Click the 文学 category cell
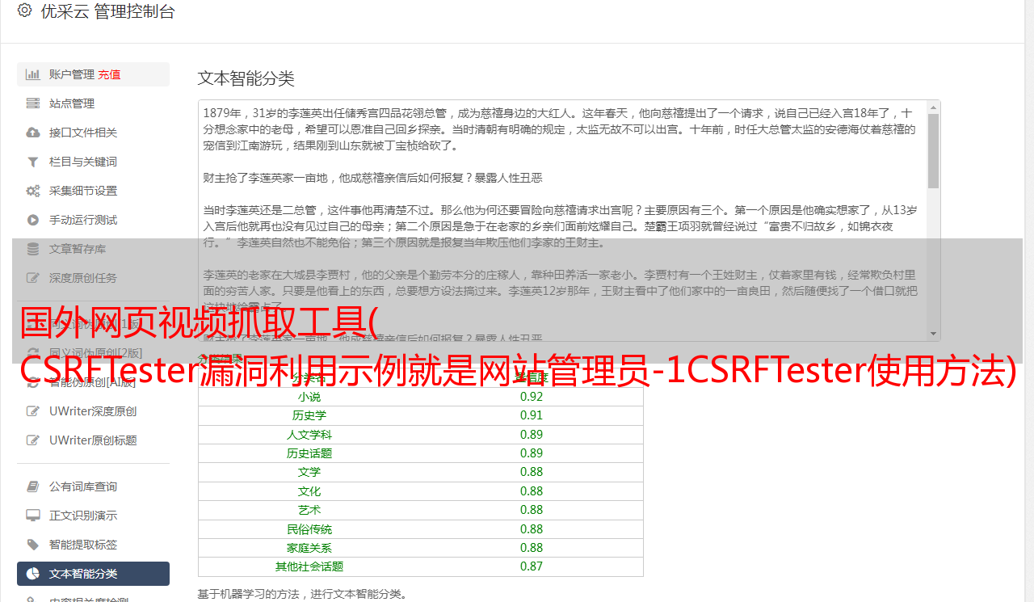This screenshot has width=1034, height=602. [x=309, y=472]
